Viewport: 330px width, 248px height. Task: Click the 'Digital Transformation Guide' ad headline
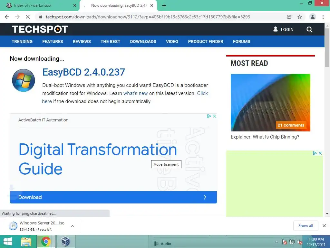98,159
